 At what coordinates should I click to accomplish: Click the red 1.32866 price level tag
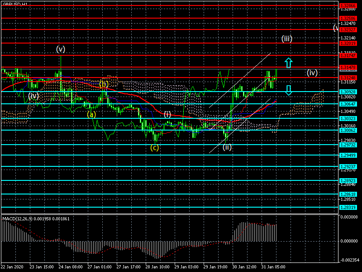(x=348, y=5)
